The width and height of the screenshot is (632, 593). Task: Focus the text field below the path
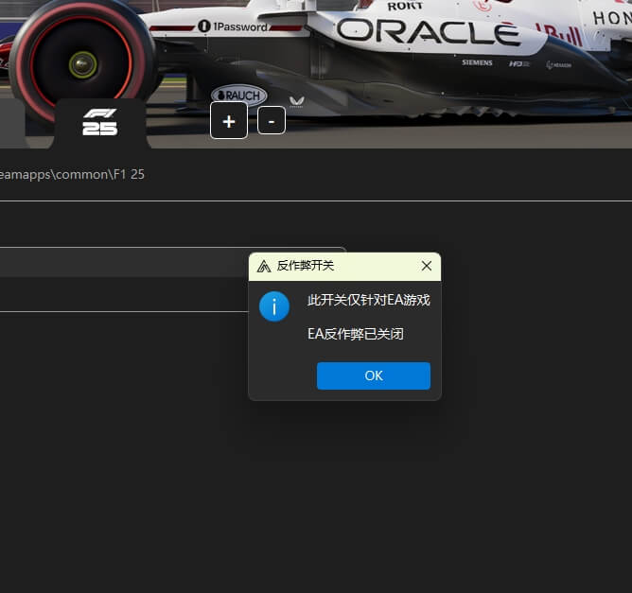pos(123,262)
